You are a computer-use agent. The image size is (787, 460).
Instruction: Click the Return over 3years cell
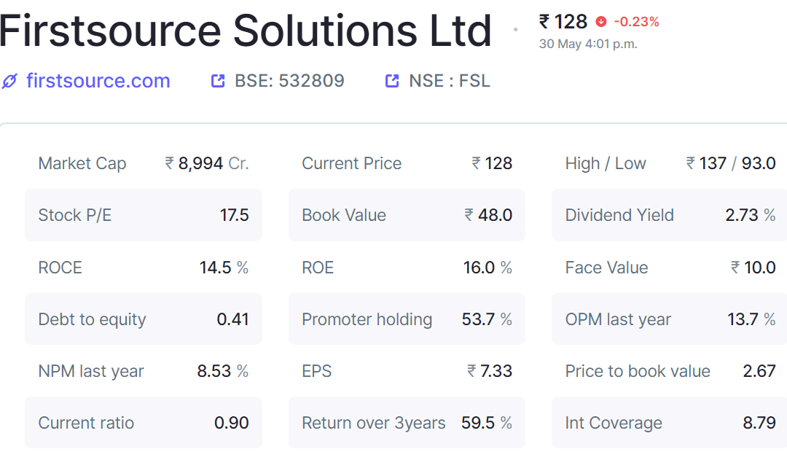(407, 422)
